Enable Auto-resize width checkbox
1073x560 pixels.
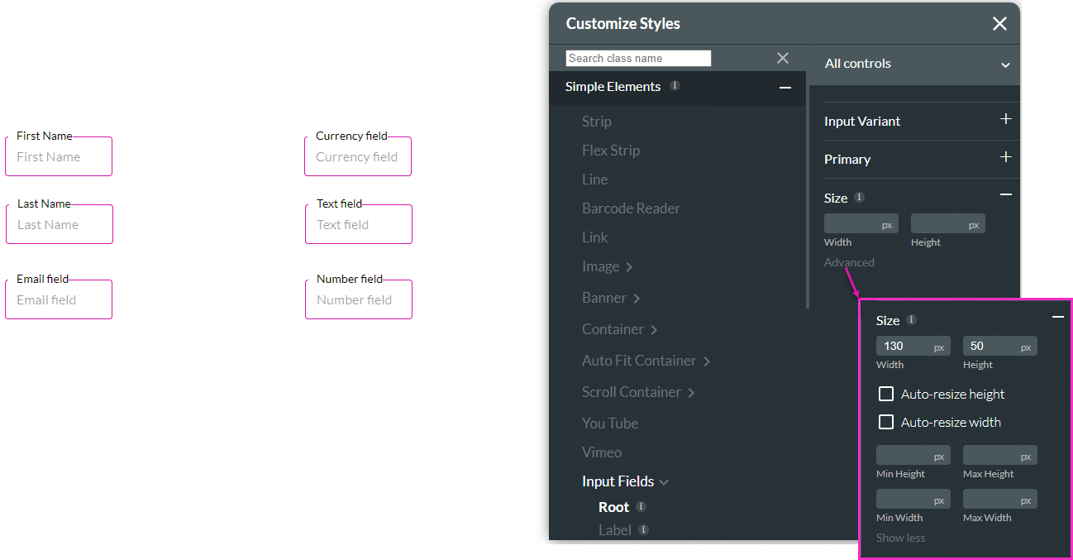click(886, 422)
